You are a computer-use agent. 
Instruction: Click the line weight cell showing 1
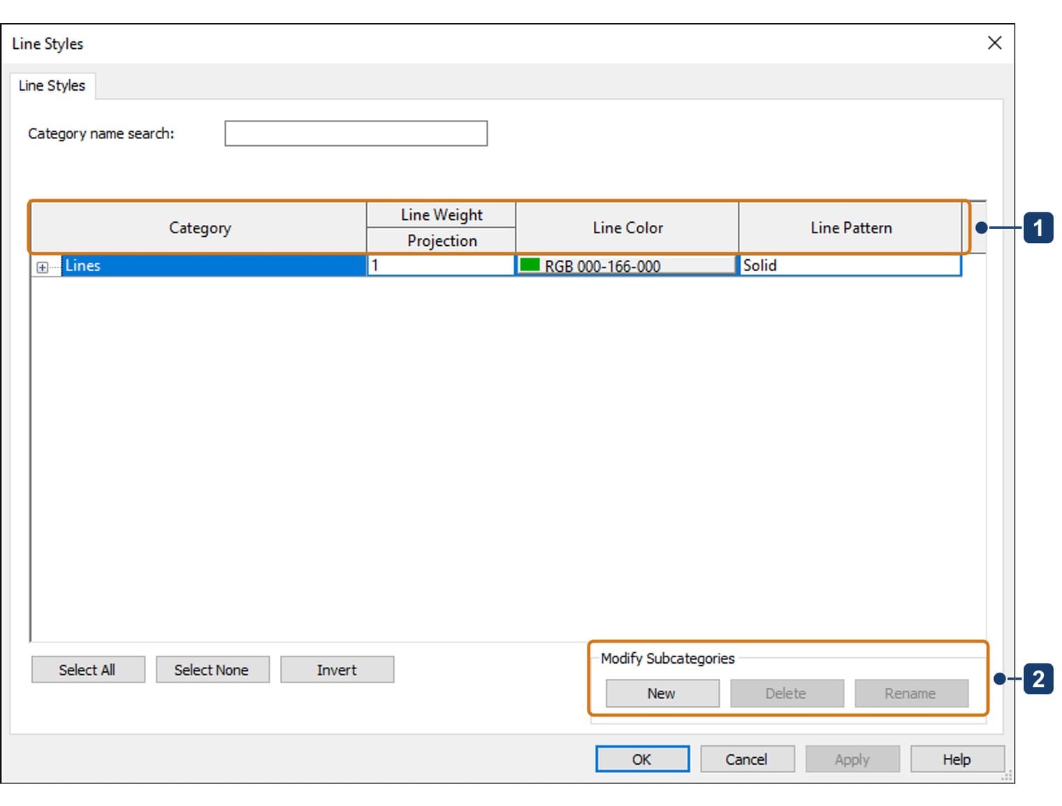point(441,265)
